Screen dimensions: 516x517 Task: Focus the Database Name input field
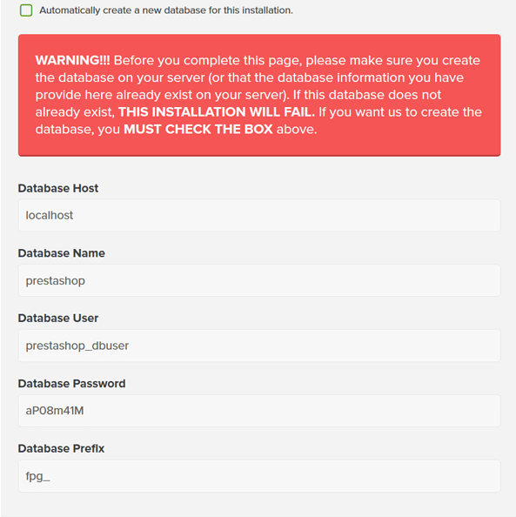(x=259, y=280)
